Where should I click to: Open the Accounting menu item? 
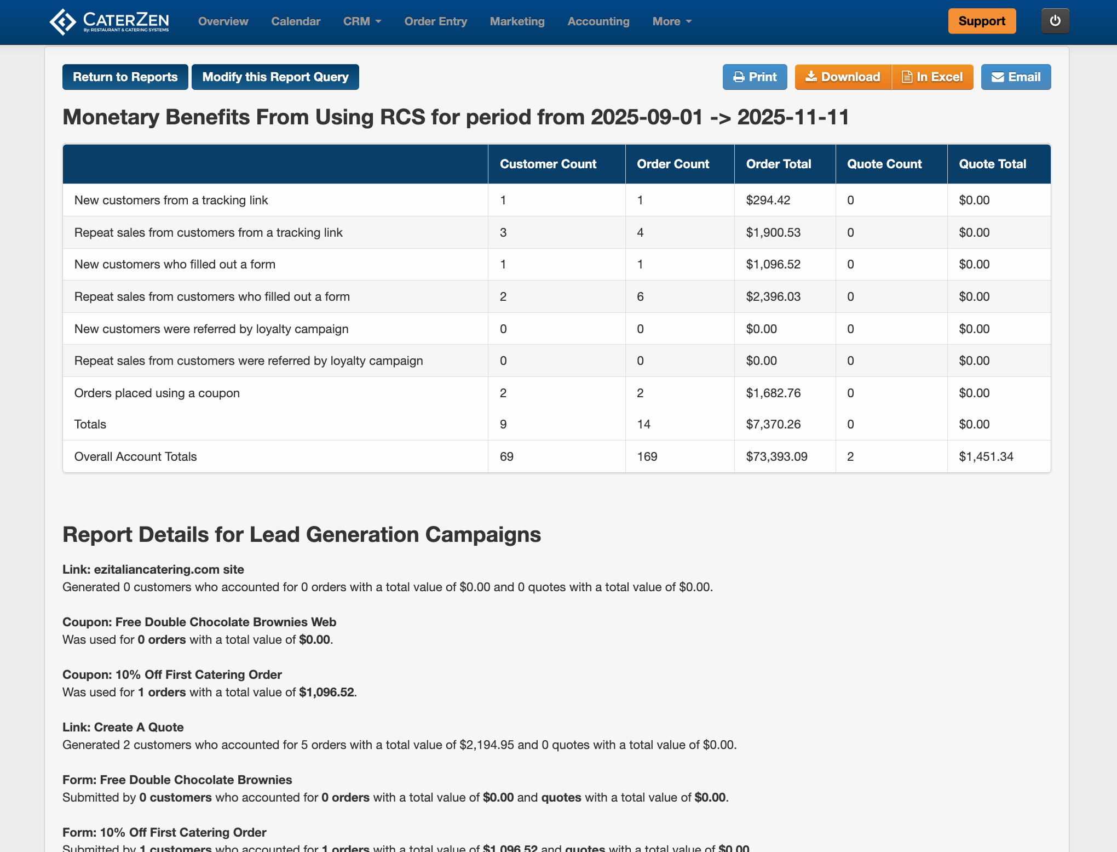(598, 21)
